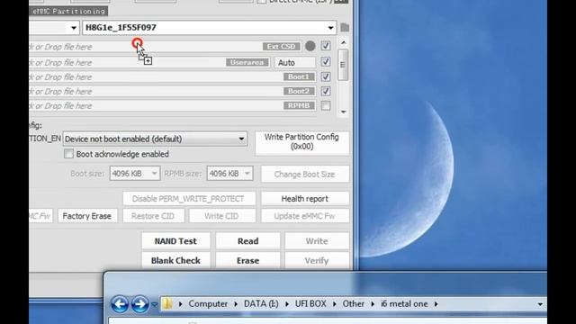The height and width of the screenshot is (324, 576).
Task: Click the Erase button
Action: pyautogui.click(x=248, y=260)
